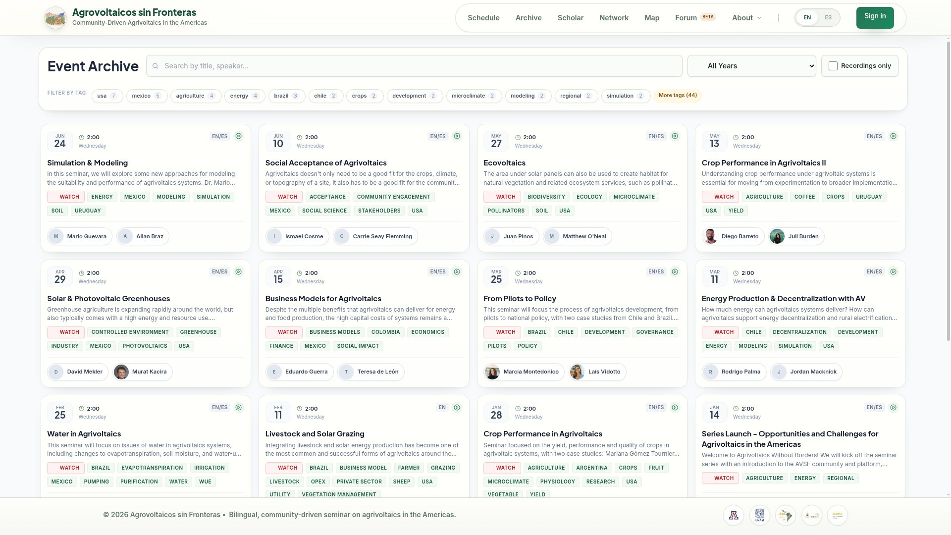Go to the Schedule page

[x=483, y=18]
